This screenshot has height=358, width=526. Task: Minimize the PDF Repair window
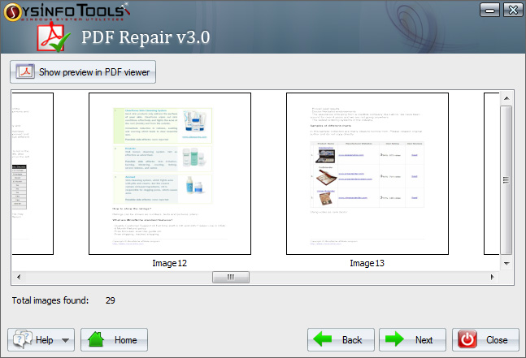coord(488,10)
